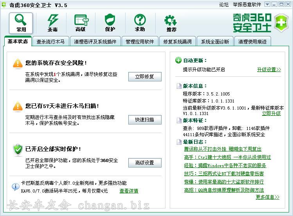Open the 保护 shield section icon
The image size is (293, 216).
click(x=110, y=23)
